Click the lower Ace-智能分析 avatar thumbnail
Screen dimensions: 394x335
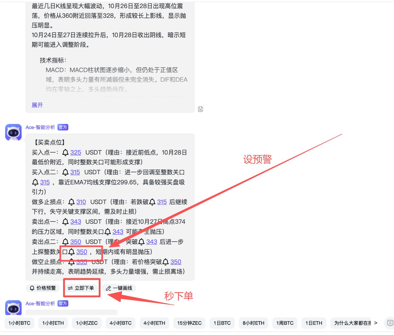click(13, 309)
